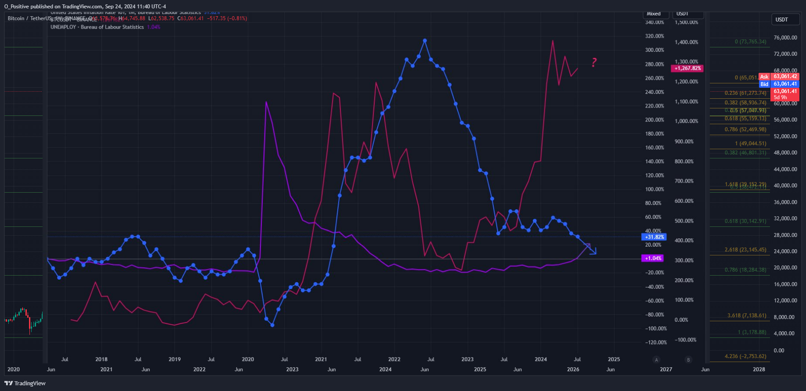806x391 pixels.
Task: Click the +31.82% blue inflation value label
Action: 654,237
